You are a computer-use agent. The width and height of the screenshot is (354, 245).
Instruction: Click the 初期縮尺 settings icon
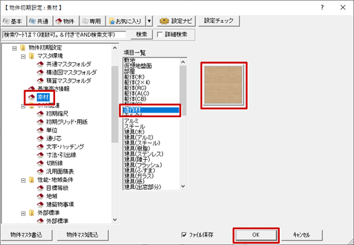pyautogui.click(x=40, y=114)
